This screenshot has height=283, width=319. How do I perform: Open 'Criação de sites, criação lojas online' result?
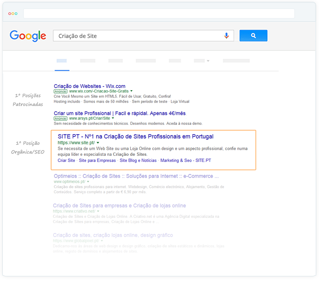click(113, 235)
